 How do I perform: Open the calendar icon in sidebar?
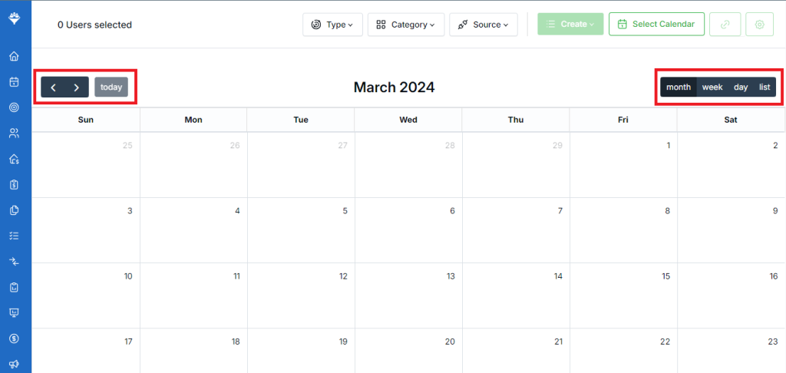[14, 81]
